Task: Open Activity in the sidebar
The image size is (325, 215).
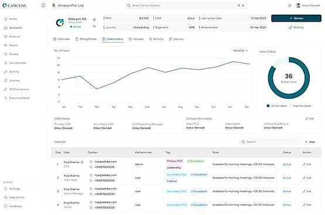Action: [12, 72]
